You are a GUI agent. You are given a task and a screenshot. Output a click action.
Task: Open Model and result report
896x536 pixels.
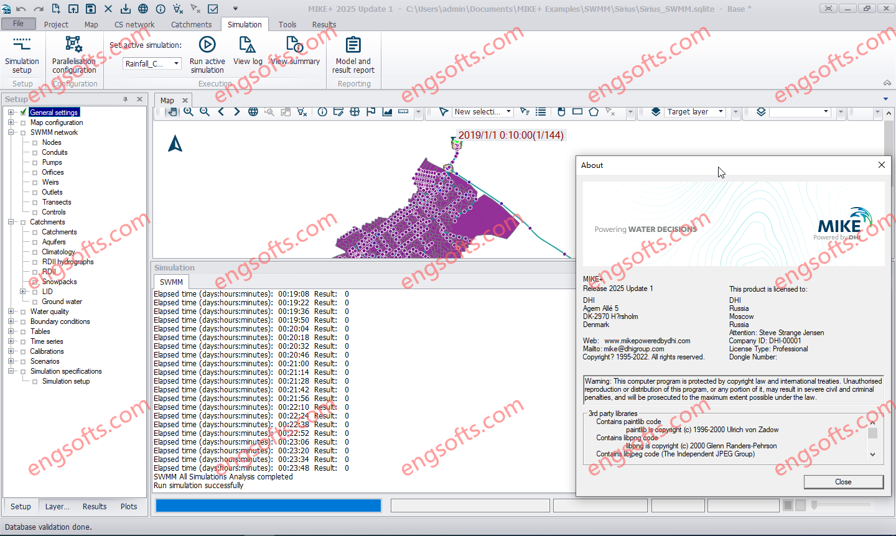point(353,55)
